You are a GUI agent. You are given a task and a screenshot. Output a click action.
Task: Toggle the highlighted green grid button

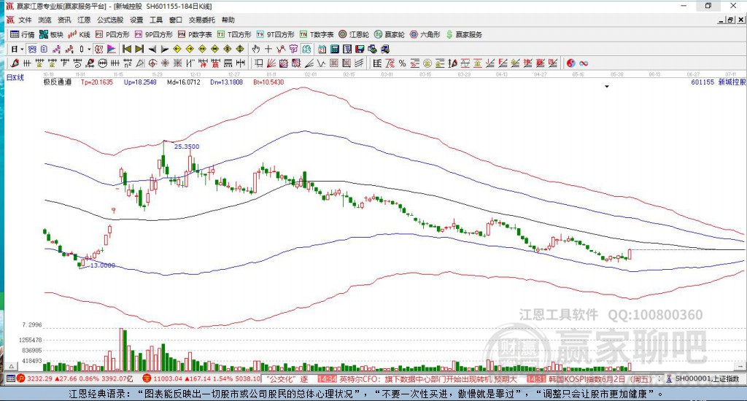306,49
